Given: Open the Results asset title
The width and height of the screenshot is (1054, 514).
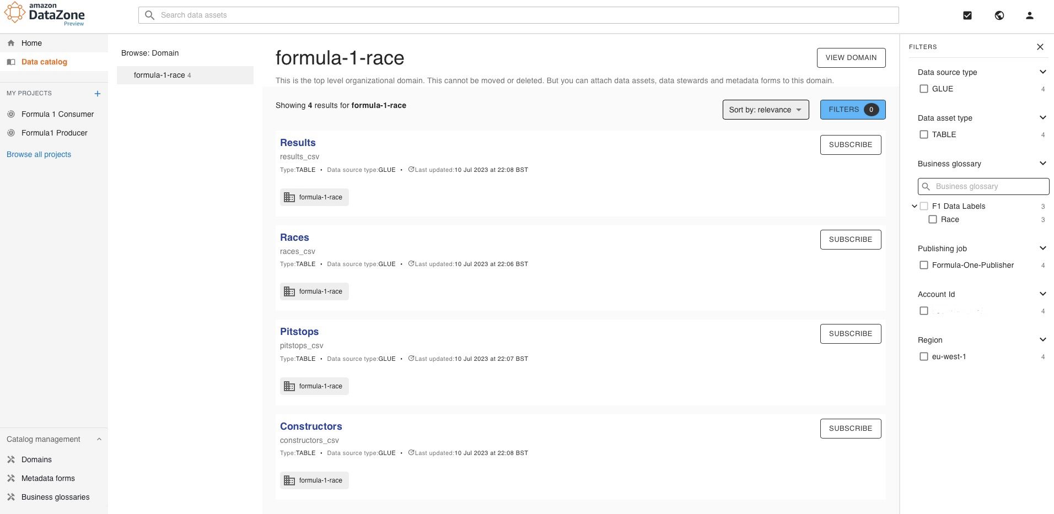Looking at the screenshot, I should click(298, 143).
